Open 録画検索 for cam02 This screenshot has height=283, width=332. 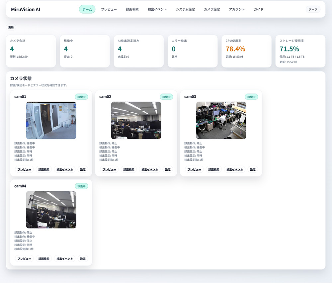pos(129,169)
